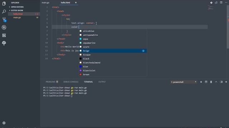Click the diamond icon in the editor title bar
This screenshot has width=229, height=128.
click(x=211, y=2)
